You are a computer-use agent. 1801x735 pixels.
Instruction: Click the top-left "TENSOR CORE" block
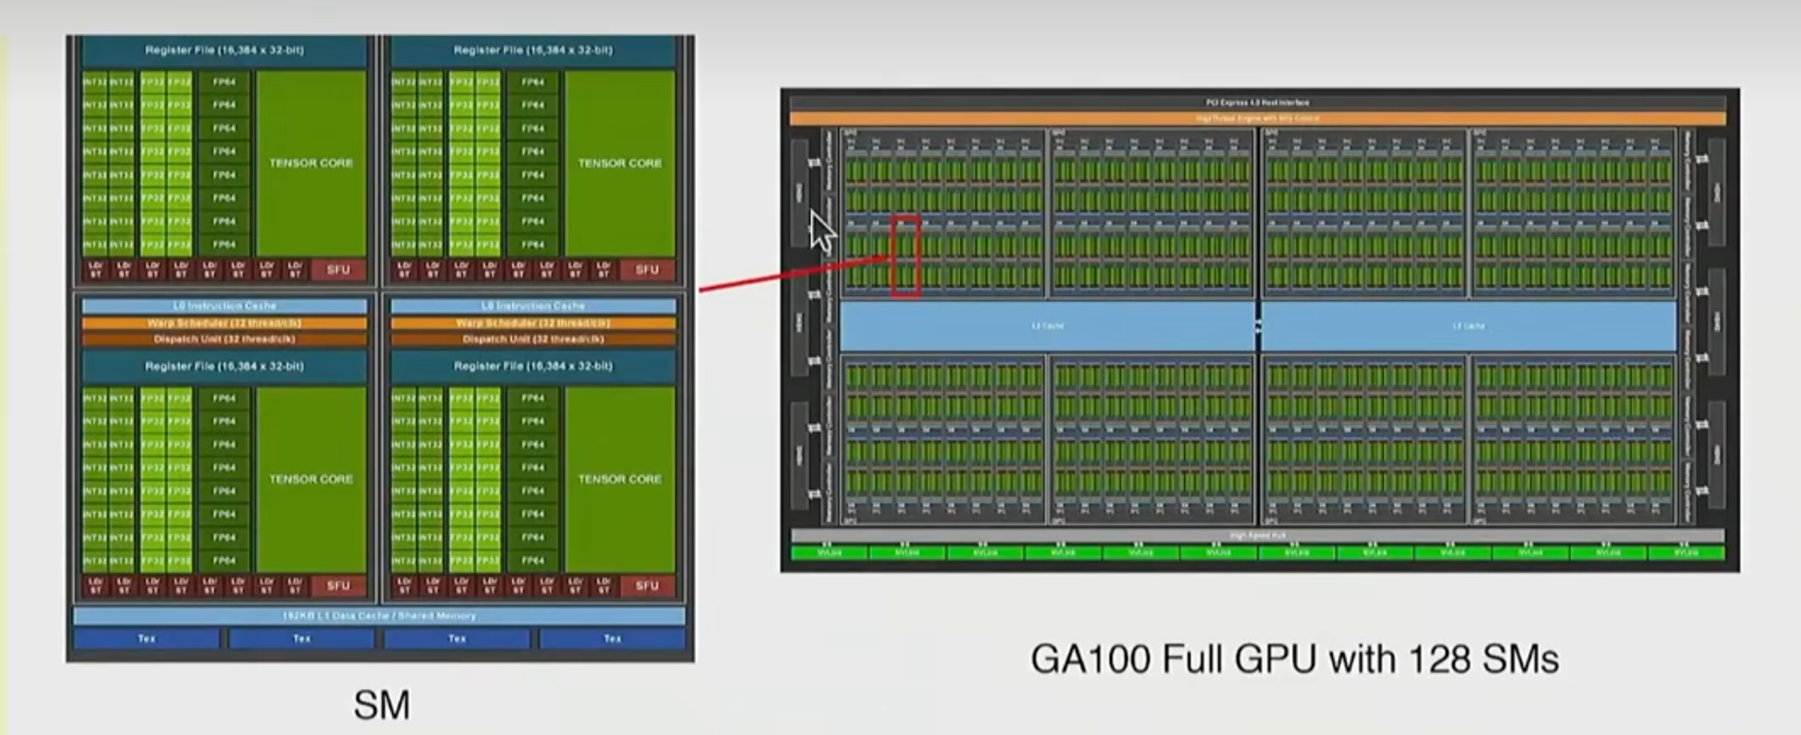[x=311, y=163]
